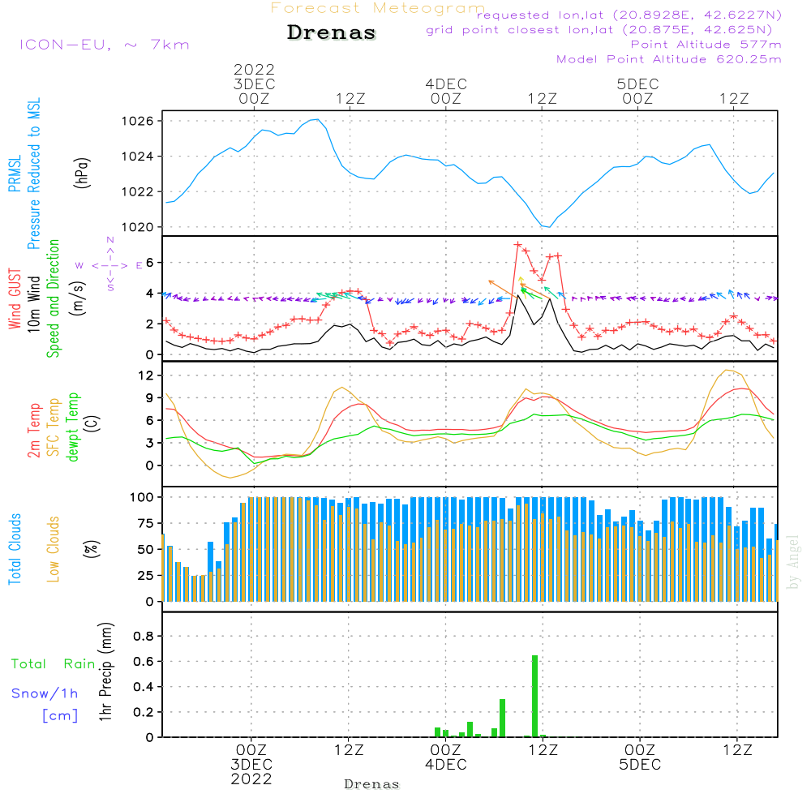
Task: Click the '5DEC' date label on bottom axis
Action: pos(639,765)
